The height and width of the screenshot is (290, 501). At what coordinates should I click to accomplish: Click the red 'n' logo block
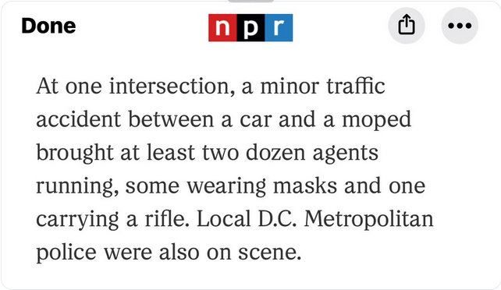coord(222,28)
